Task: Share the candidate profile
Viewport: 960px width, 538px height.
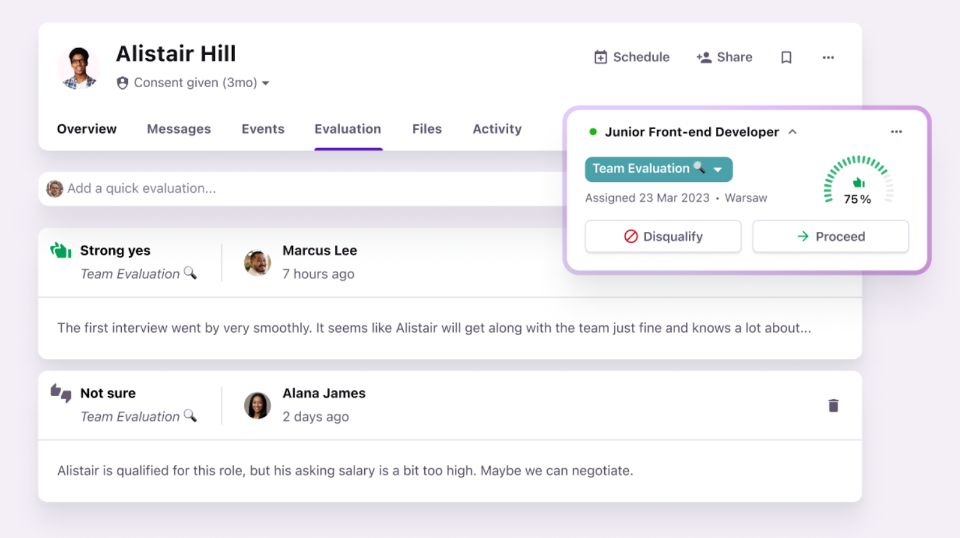Action: click(x=724, y=57)
